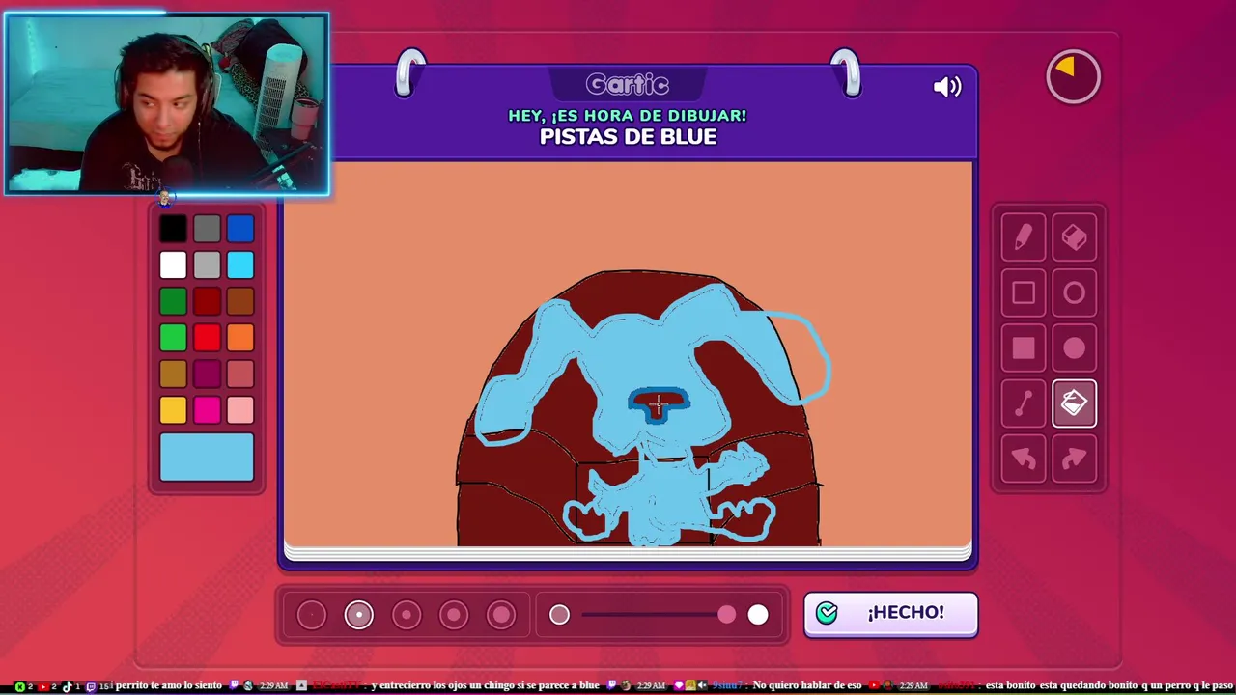Pick the ochre gold color swatch
The image size is (1236, 695).
[x=173, y=375]
